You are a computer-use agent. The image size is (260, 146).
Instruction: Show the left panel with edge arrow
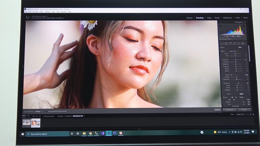point(23,66)
